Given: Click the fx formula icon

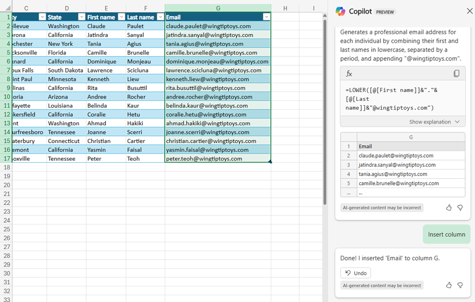Looking at the screenshot, I should coord(349,74).
